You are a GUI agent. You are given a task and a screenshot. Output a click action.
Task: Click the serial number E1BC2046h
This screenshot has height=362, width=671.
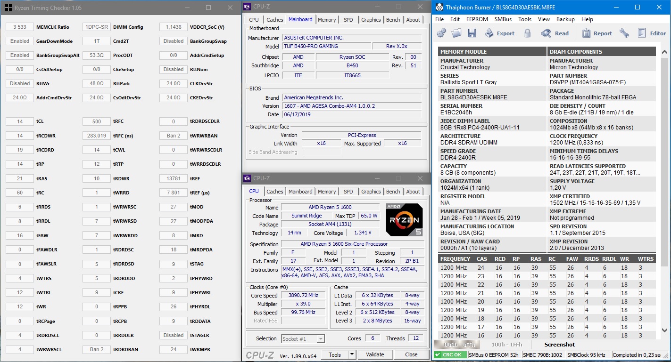pos(456,113)
